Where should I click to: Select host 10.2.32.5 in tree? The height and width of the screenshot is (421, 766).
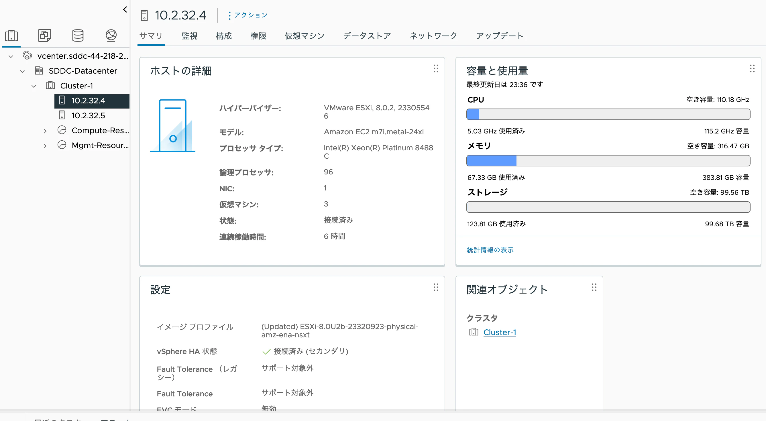(x=88, y=115)
